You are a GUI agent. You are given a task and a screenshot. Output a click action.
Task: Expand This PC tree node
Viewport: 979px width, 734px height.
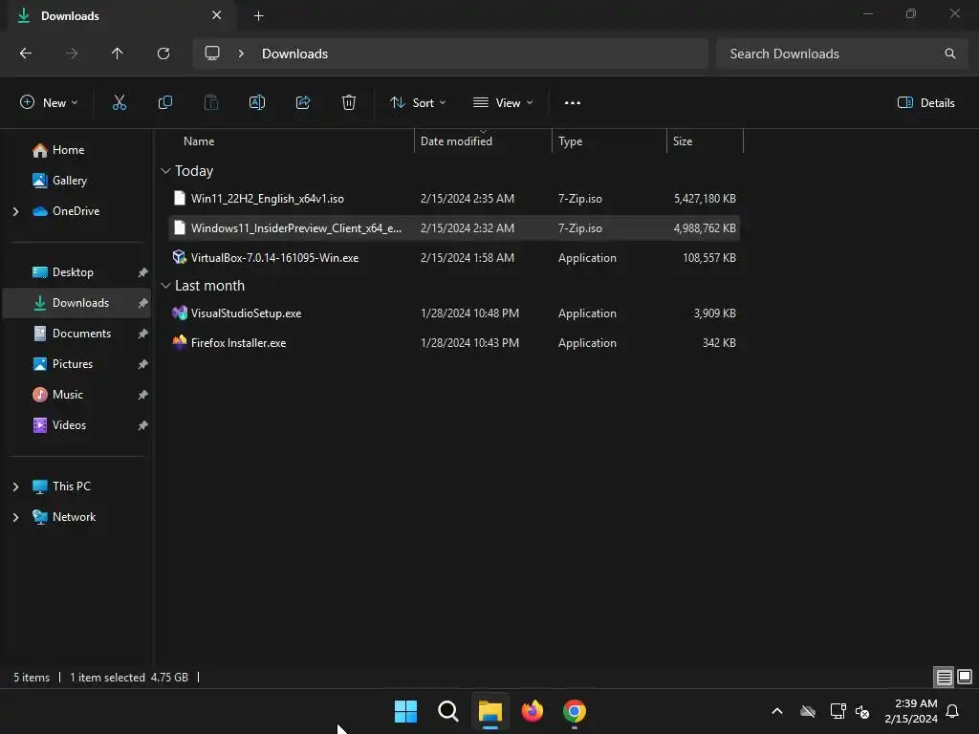(15, 486)
